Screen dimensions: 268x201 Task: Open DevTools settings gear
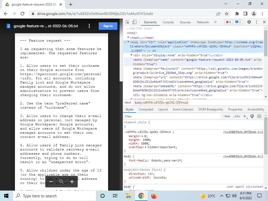point(249,22)
